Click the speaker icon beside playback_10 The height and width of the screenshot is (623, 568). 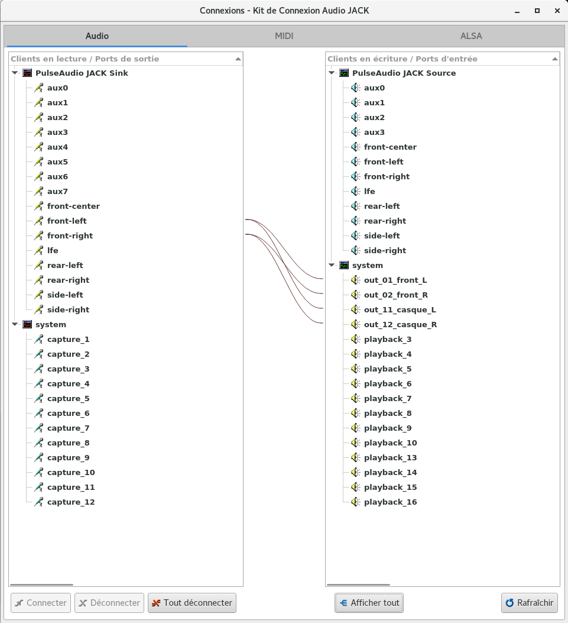pos(355,443)
